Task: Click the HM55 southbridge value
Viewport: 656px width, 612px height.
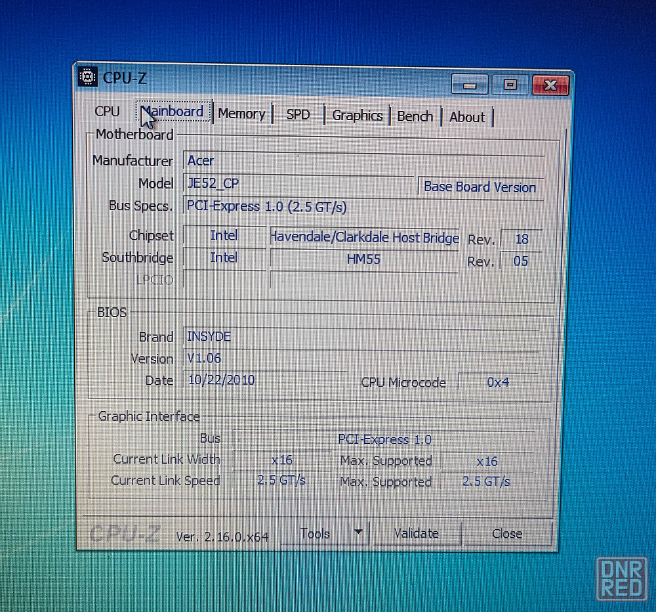Action: pos(363,259)
